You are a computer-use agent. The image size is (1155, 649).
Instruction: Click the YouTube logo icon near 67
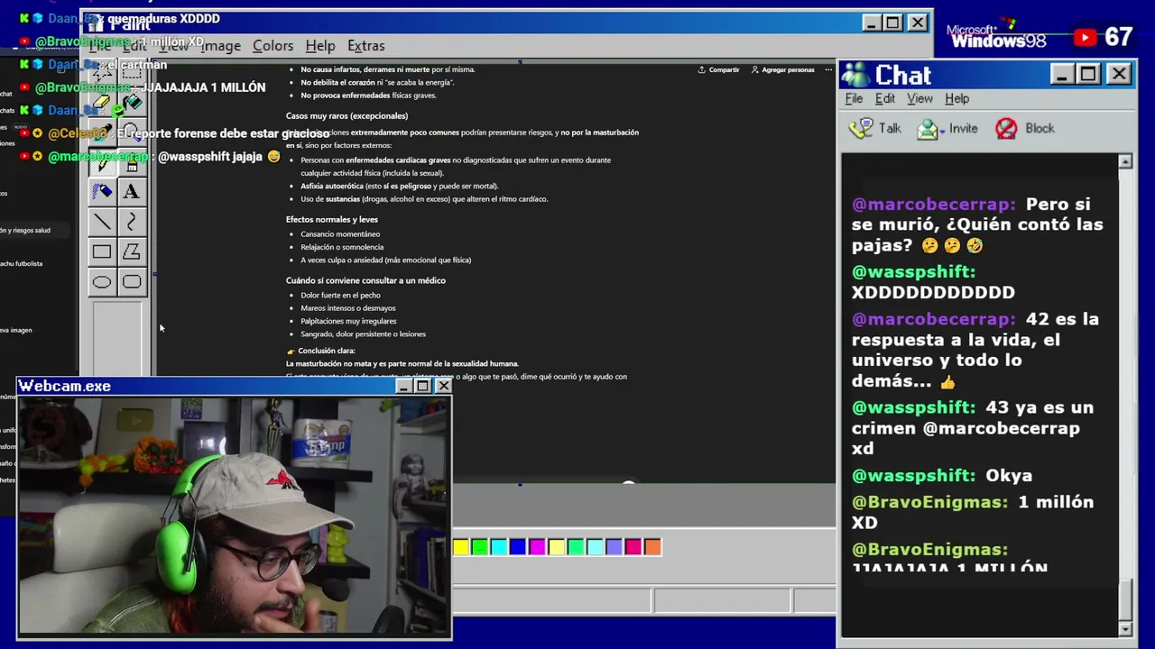pos(1085,37)
